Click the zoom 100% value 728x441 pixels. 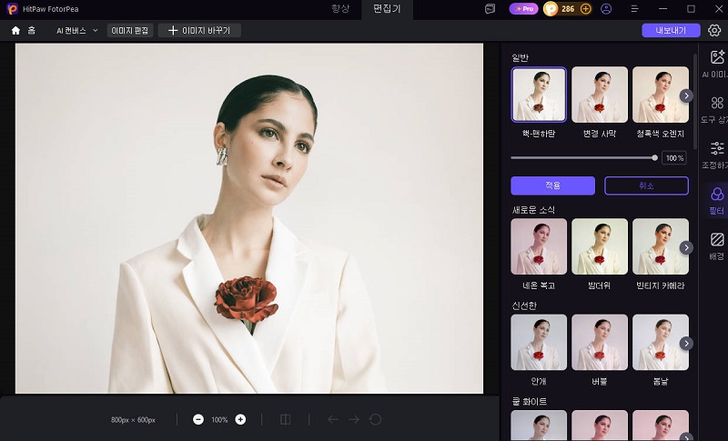click(219, 420)
